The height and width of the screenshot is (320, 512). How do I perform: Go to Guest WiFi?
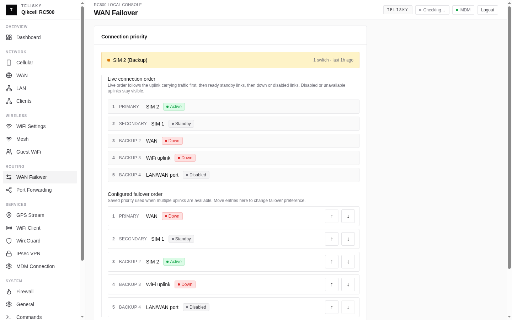(x=40, y=152)
